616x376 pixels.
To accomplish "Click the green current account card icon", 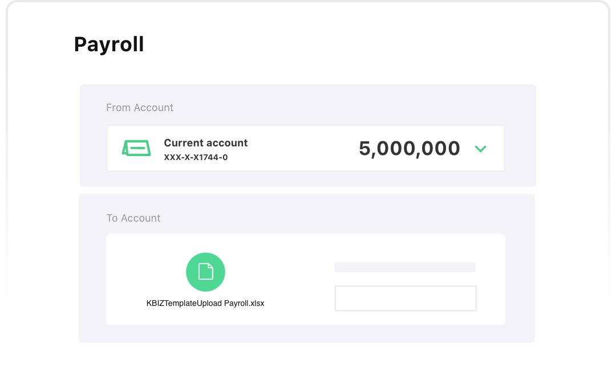I will (136, 148).
